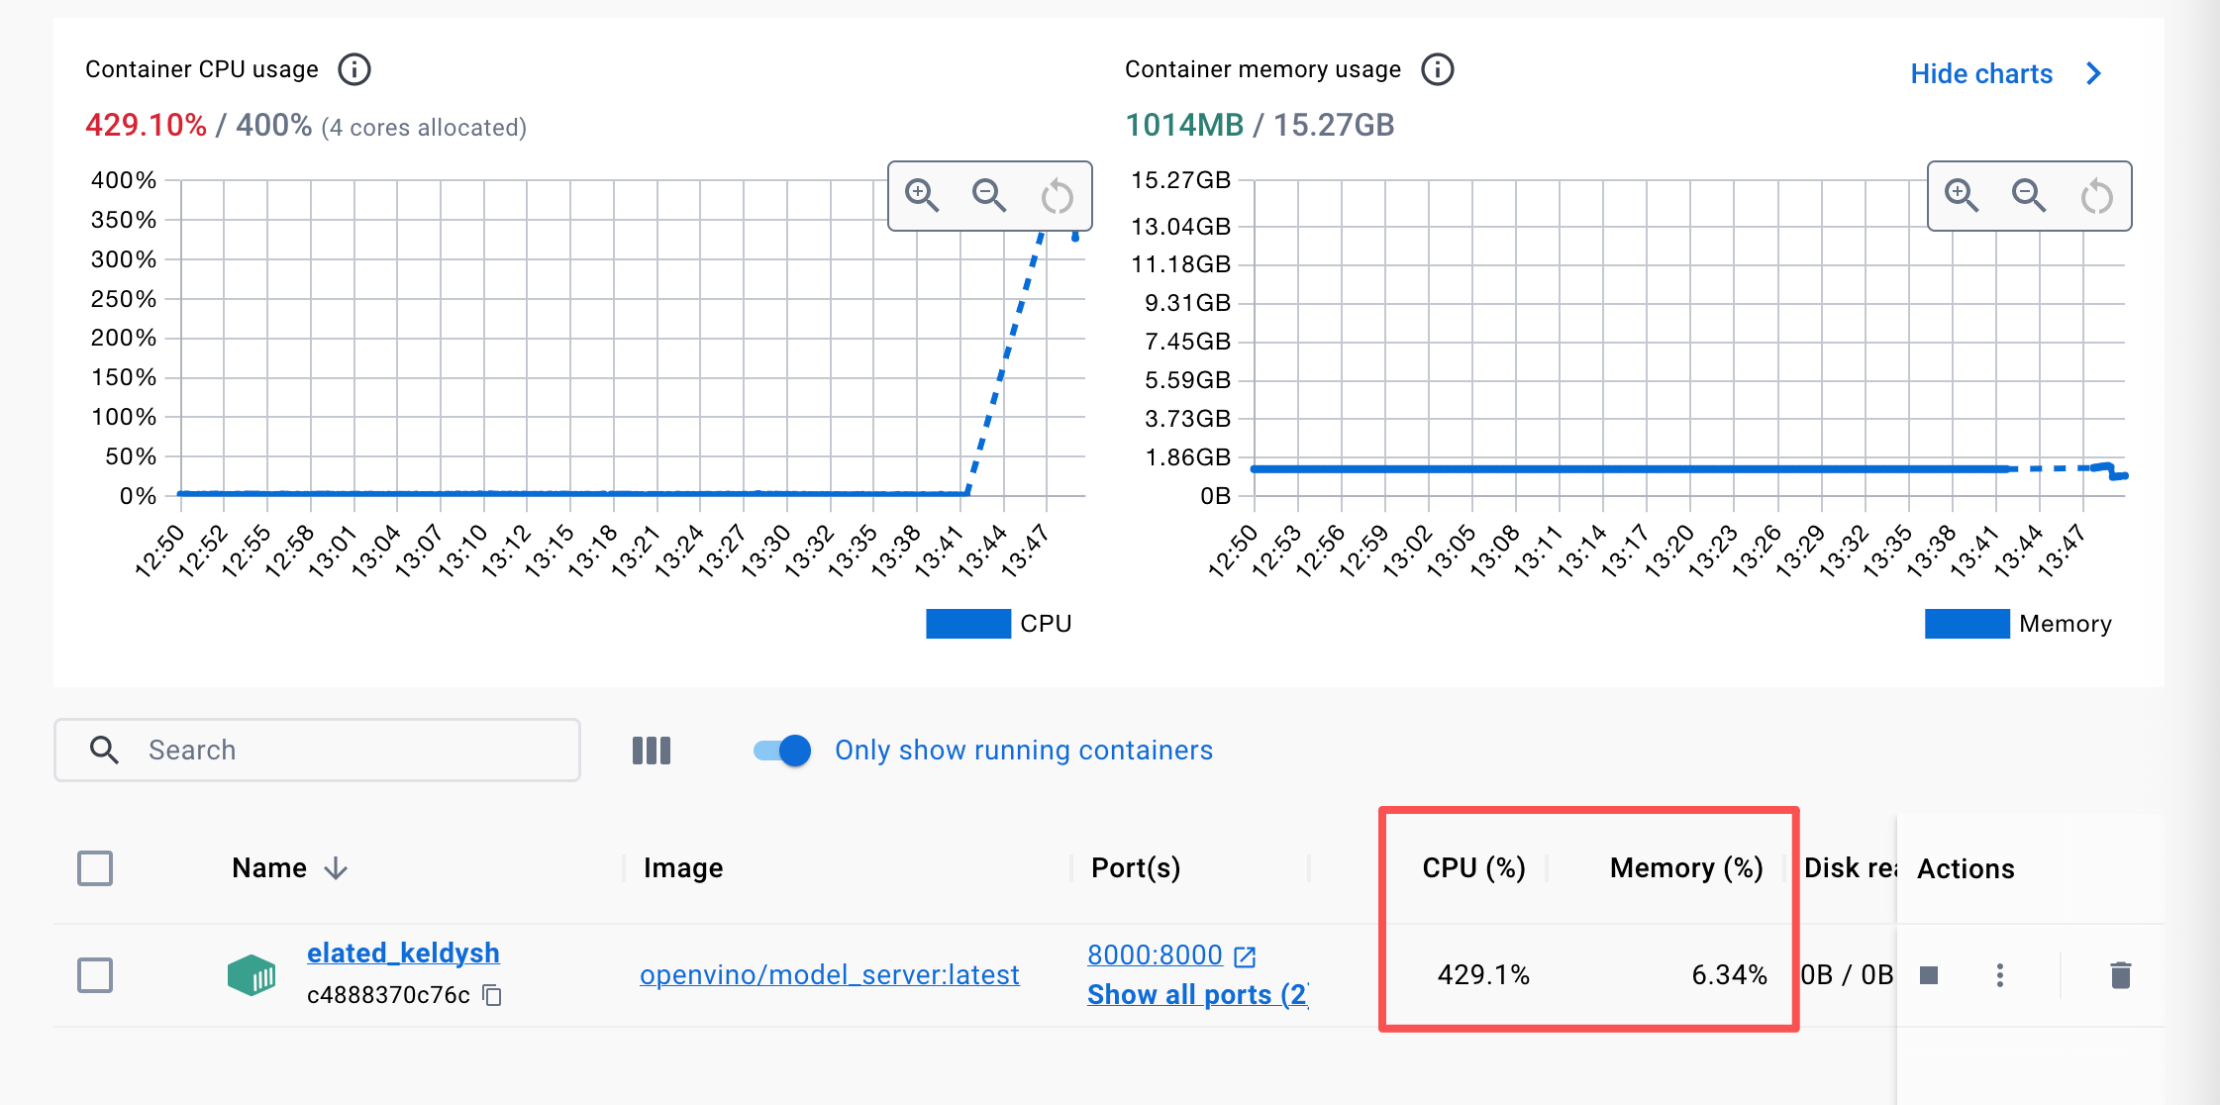This screenshot has width=2220, height=1105.
Task: Open the openvino/model_server:latest image link
Action: click(829, 975)
